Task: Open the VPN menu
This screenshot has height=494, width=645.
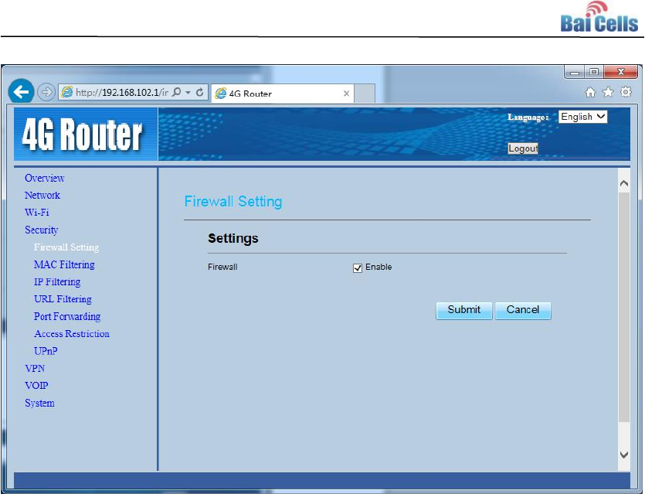Action: pyautogui.click(x=35, y=368)
